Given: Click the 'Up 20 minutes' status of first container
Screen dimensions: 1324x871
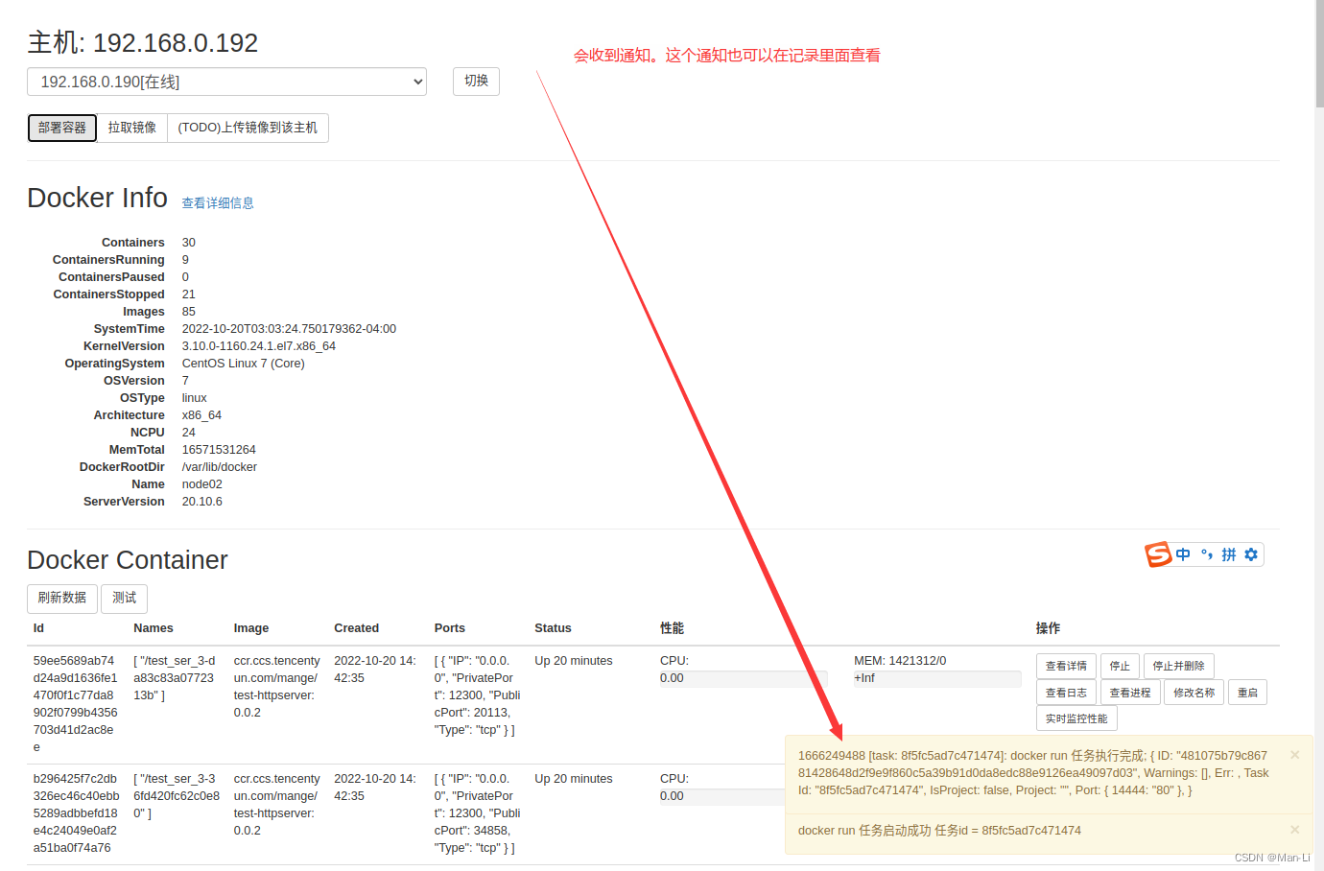Looking at the screenshot, I should (x=574, y=661).
